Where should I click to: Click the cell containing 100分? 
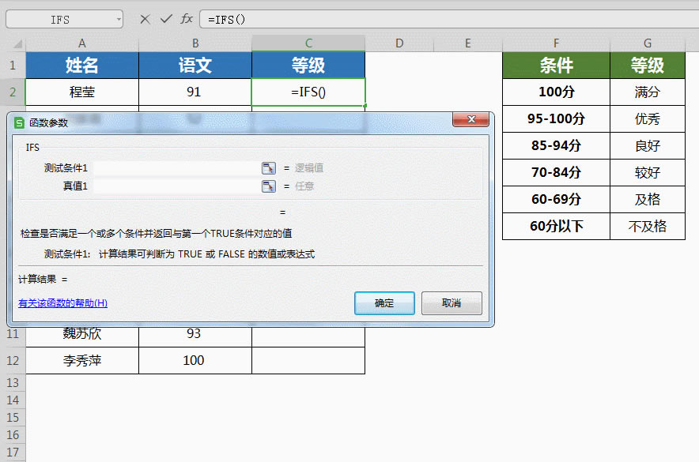[556, 92]
